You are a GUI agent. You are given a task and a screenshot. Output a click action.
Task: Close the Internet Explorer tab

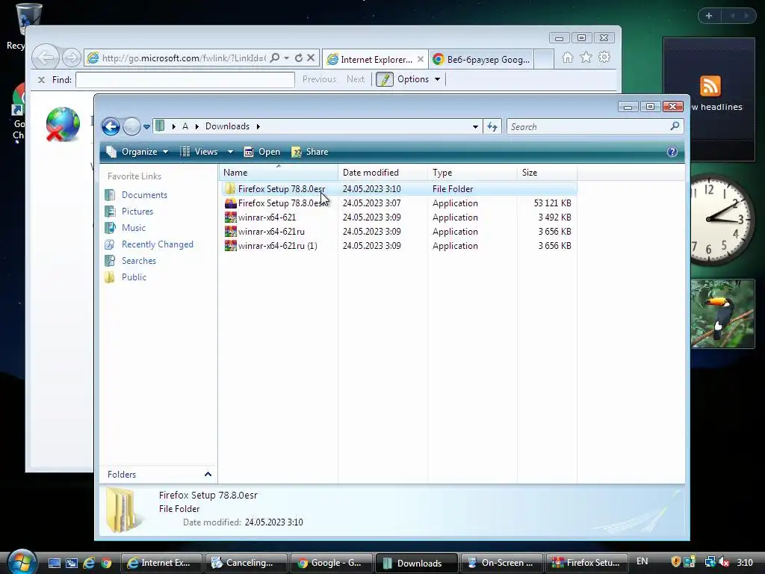(421, 59)
